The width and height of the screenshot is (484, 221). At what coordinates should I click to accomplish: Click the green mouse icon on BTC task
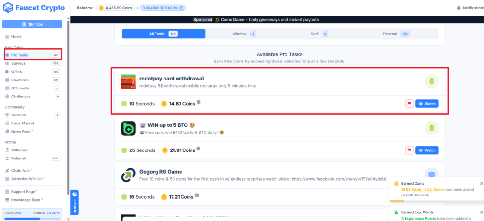coord(432,128)
